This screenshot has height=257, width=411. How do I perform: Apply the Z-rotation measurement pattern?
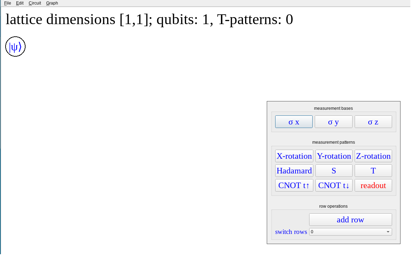pos(373,156)
